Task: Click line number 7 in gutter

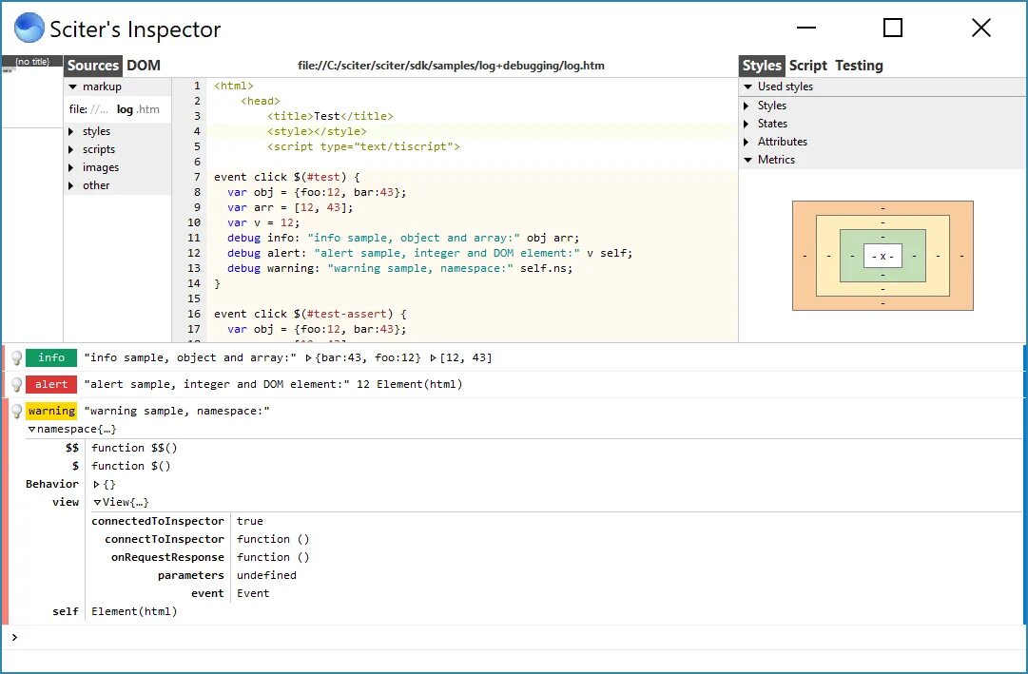Action: [197, 177]
